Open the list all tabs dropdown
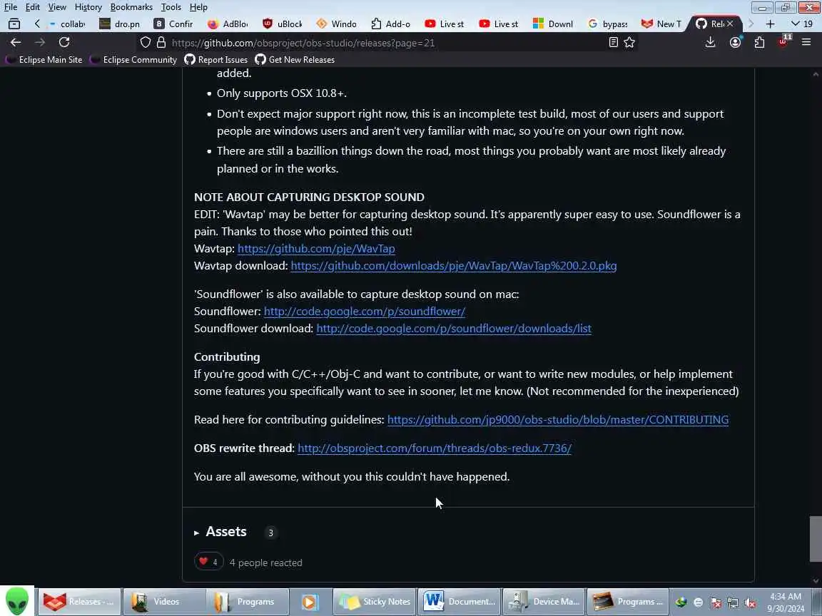The width and height of the screenshot is (822, 616). (x=802, y=24)
